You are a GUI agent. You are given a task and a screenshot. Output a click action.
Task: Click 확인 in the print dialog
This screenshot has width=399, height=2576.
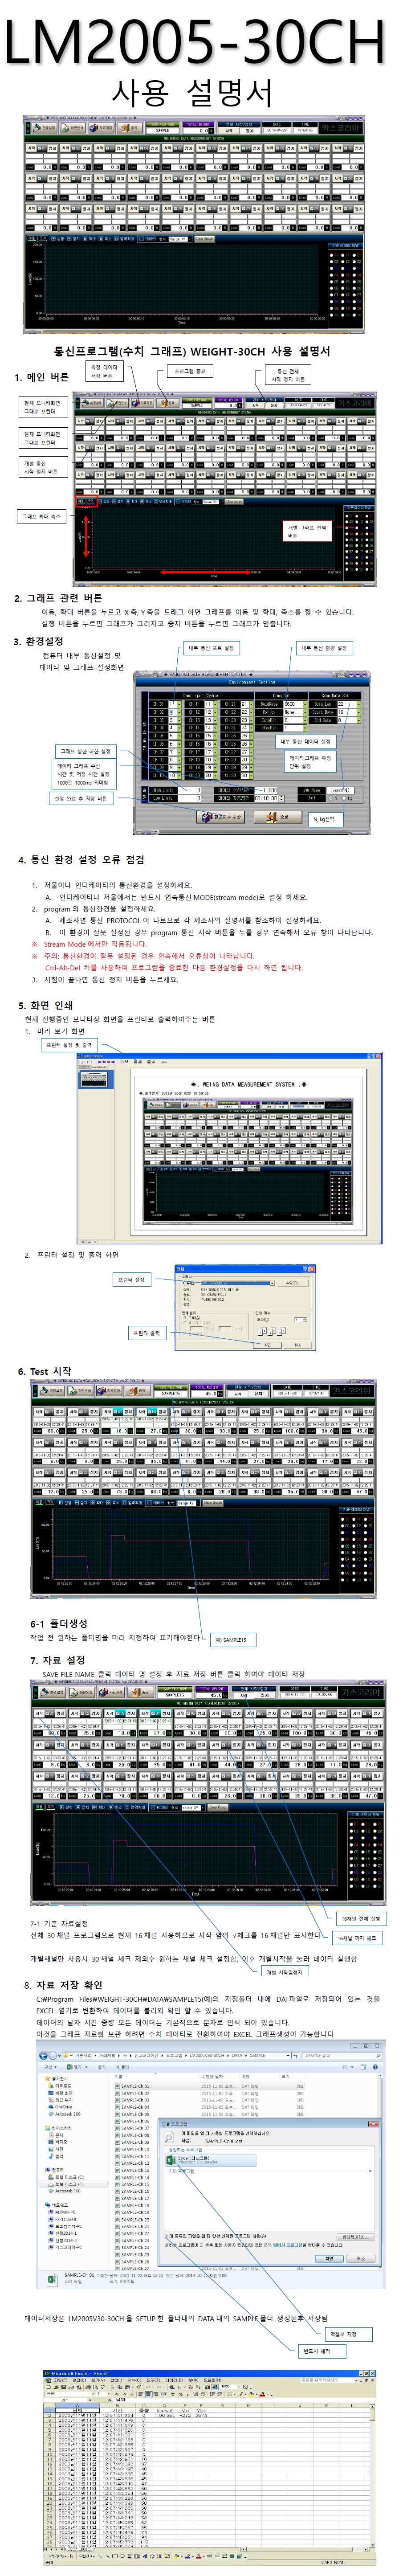point(267,1345)
